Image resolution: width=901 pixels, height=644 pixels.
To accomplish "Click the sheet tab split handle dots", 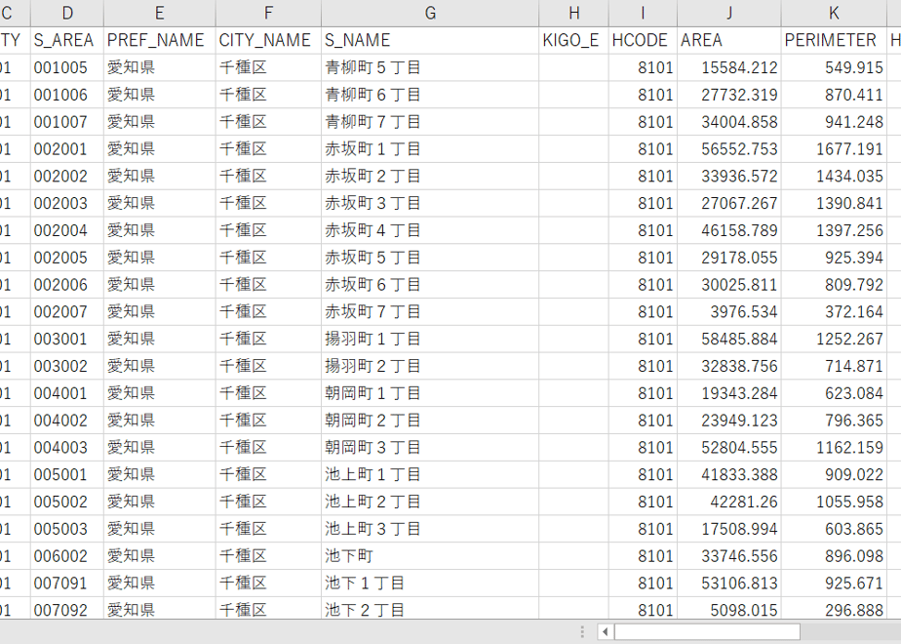I will tap(583, 632).
